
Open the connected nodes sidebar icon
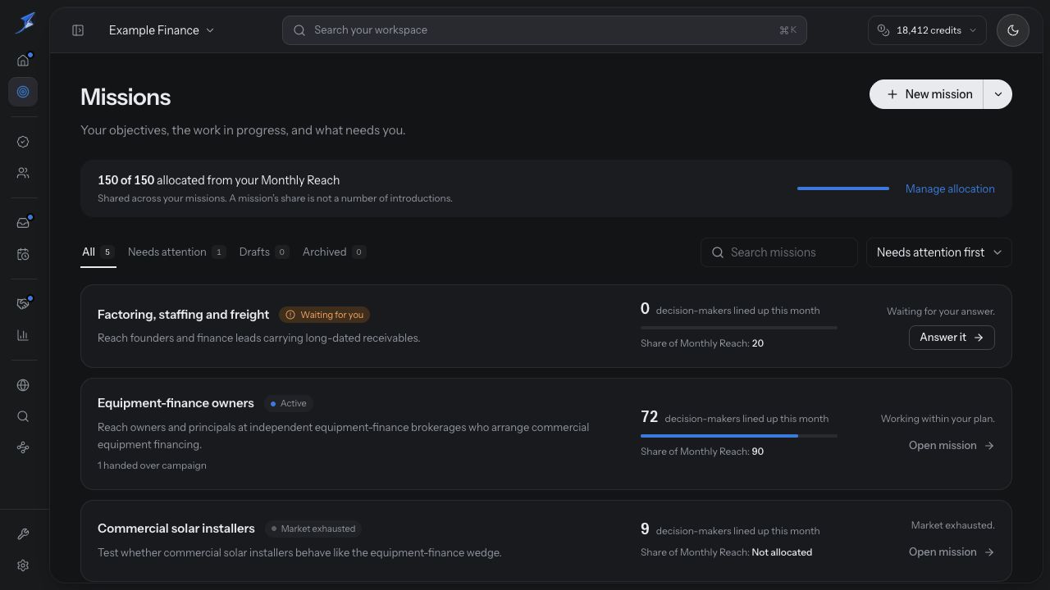[x=23, y=447]
